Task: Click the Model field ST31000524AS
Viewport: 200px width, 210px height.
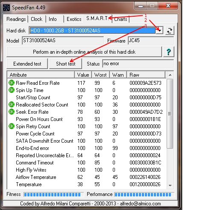Action: (x=63, y=40)
